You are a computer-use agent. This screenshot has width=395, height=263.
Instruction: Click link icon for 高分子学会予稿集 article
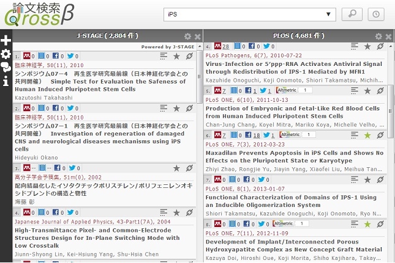pyautogui.click(x=189, y=168)
